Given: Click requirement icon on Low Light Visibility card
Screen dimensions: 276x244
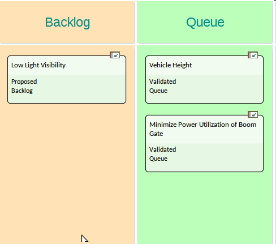Looking at the screenshot, I should pyautogui.click(x=115, y=55).
